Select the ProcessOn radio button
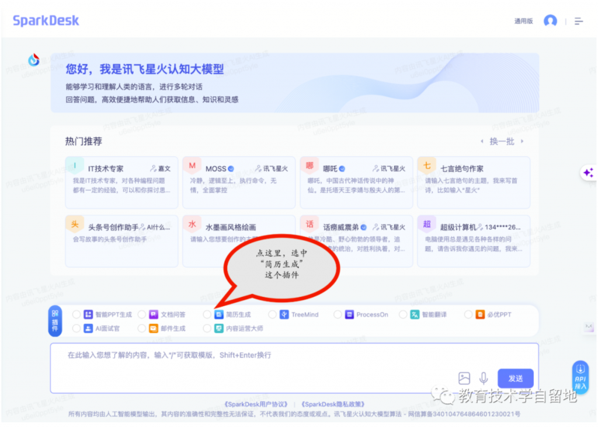This screenshot has height=427, width=598. tap(338, 314)
